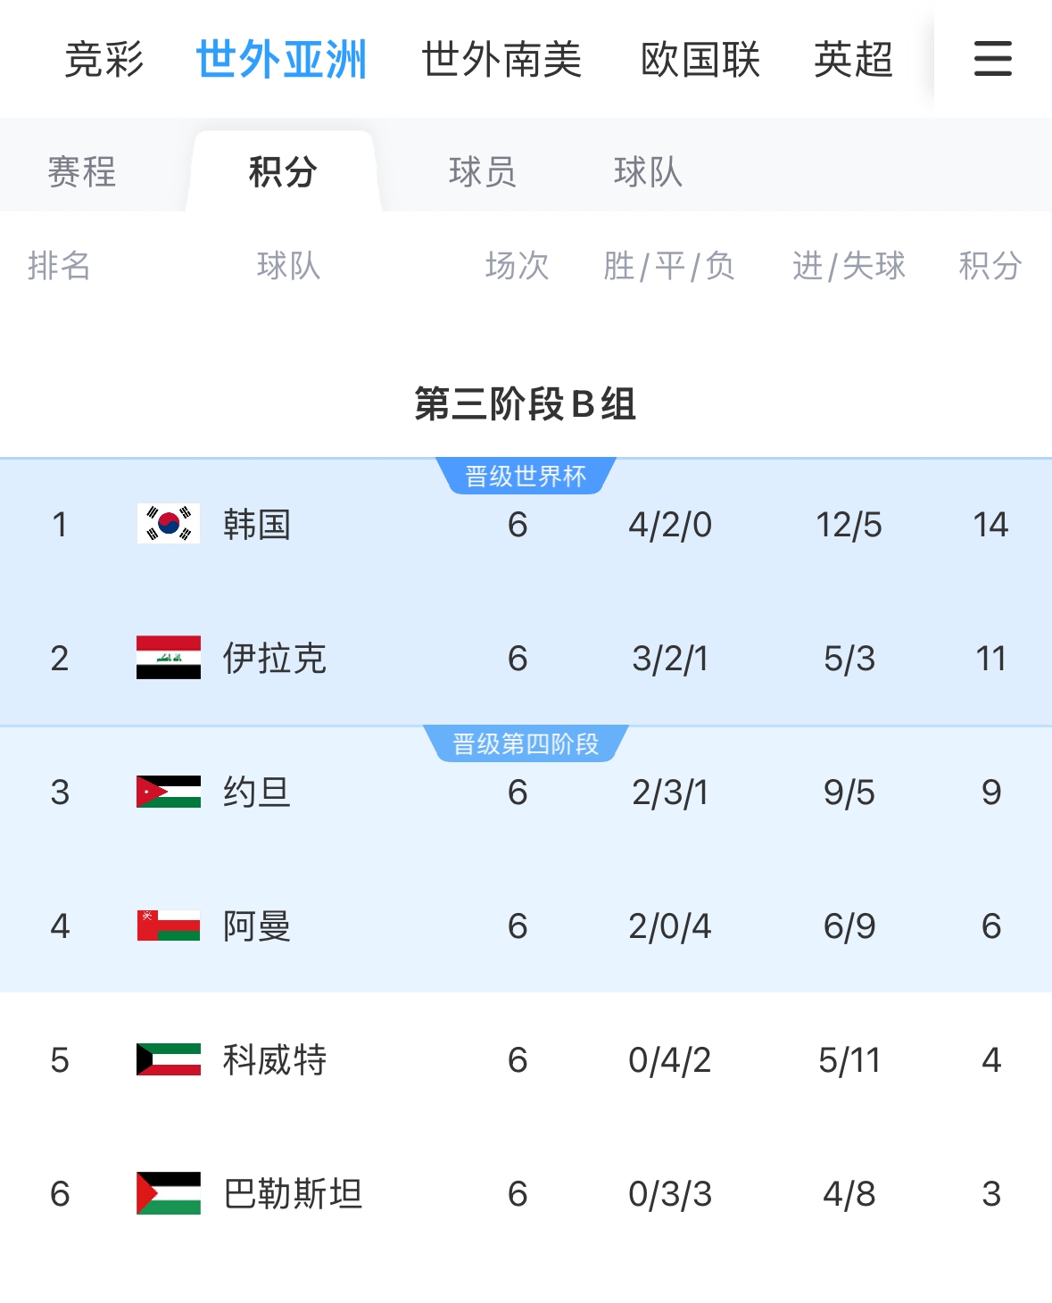Tap the 晋级第四阶段 label badge
This screenshot has width=1052, height=1303.
tap(526, 743)
